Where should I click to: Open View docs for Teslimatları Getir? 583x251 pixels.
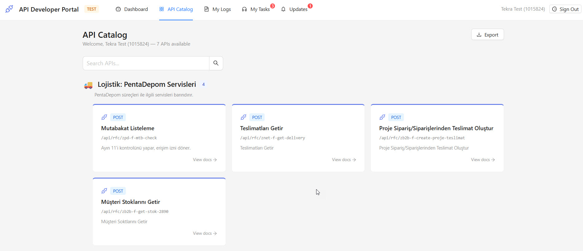point(344,160)
